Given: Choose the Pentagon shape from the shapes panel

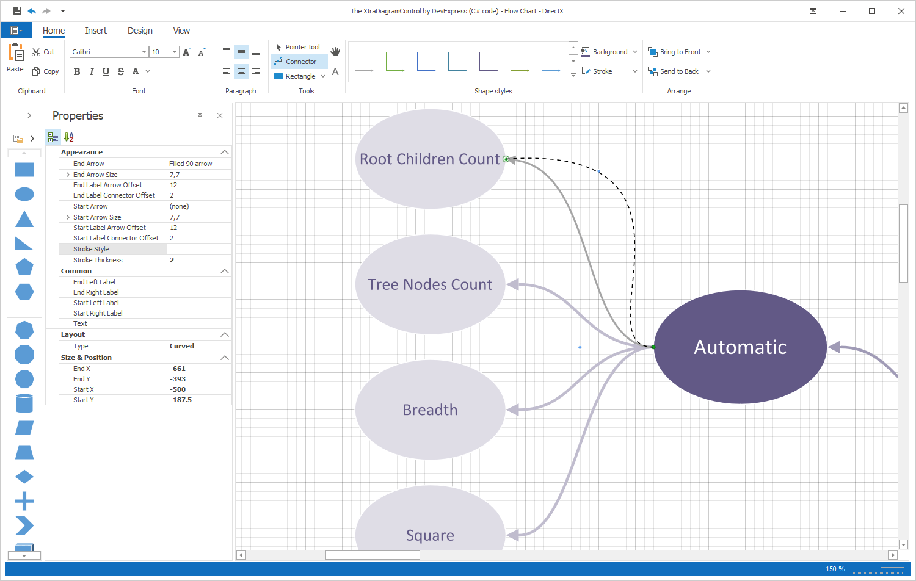Looking at the screenshot, I should pos(24,267).
